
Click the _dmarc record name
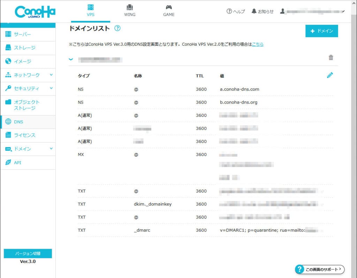[x=142, y=230]
